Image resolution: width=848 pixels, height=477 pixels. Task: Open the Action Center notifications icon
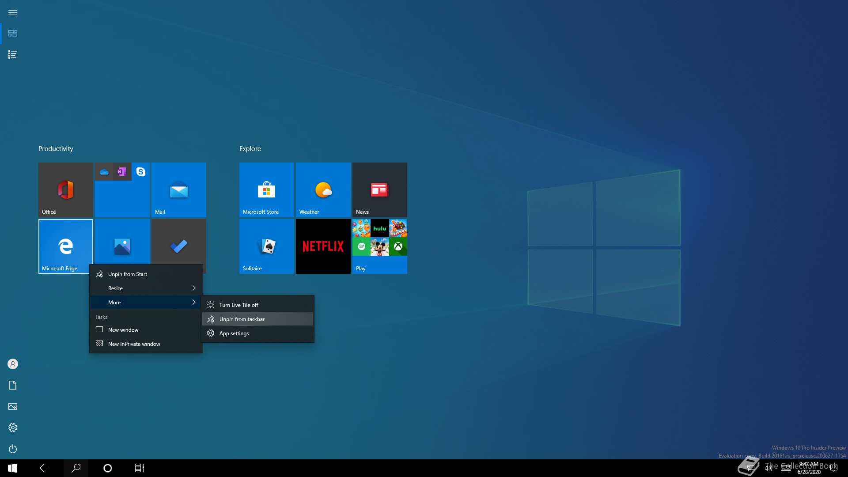coord(834,468)
